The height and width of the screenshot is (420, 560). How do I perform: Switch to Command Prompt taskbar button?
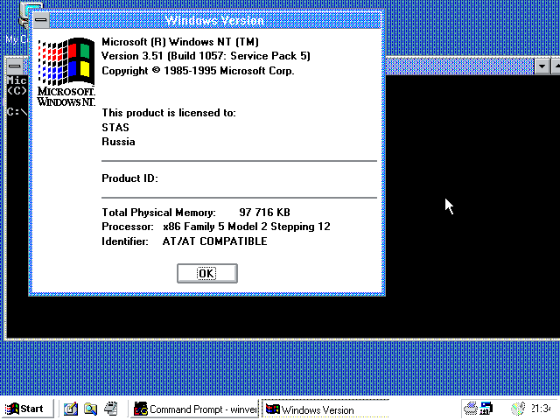195,409
